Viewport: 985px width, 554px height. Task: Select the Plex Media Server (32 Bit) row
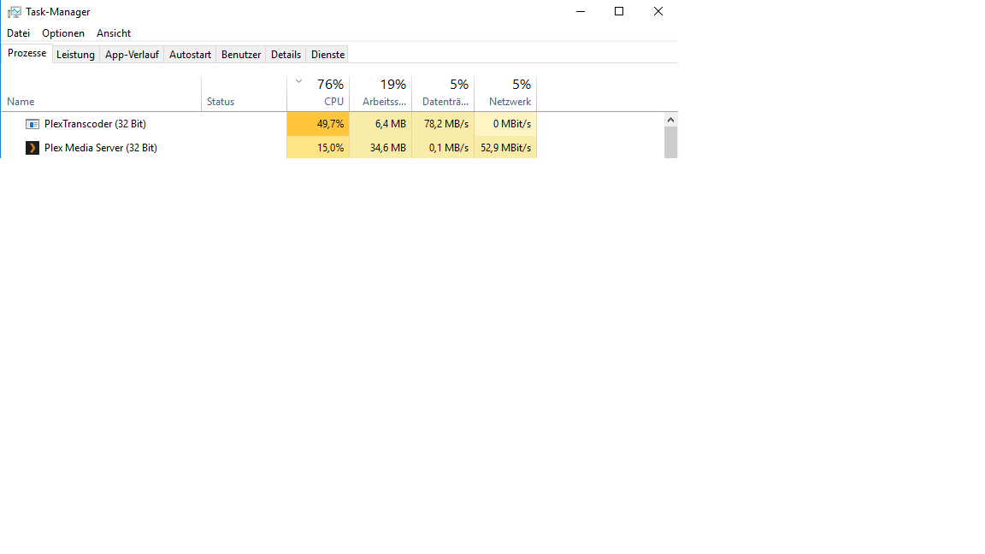[x=268, y=148]
